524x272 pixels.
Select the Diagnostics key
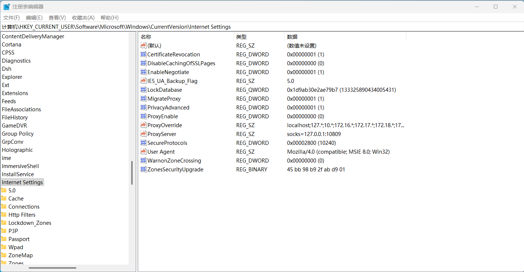pyautogui.click(x=16, y=61)
